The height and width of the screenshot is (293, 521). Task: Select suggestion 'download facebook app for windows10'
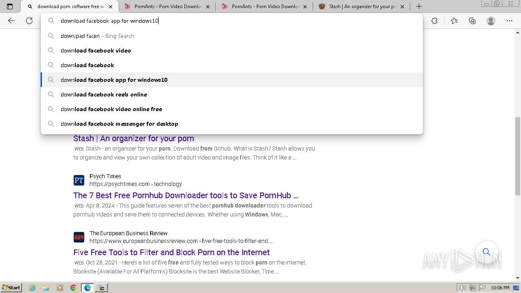click(x=232, y=80)
